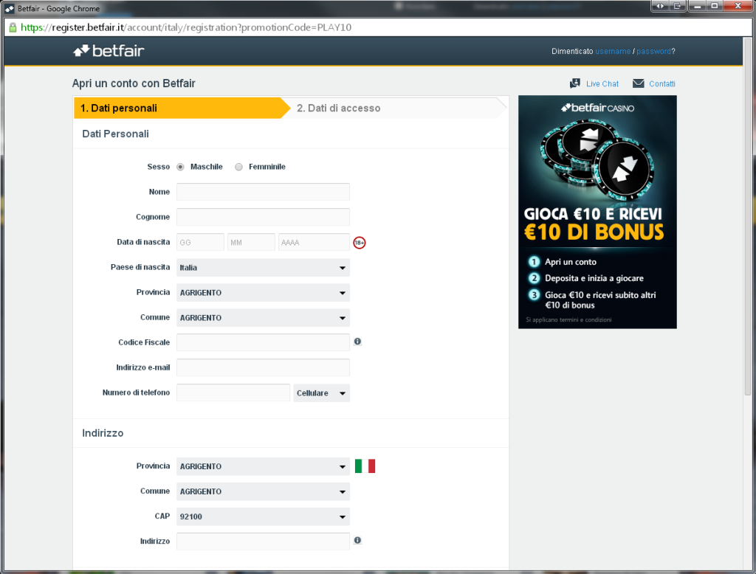Select step 2 Dati di accesso tab

tap(398, 108)
